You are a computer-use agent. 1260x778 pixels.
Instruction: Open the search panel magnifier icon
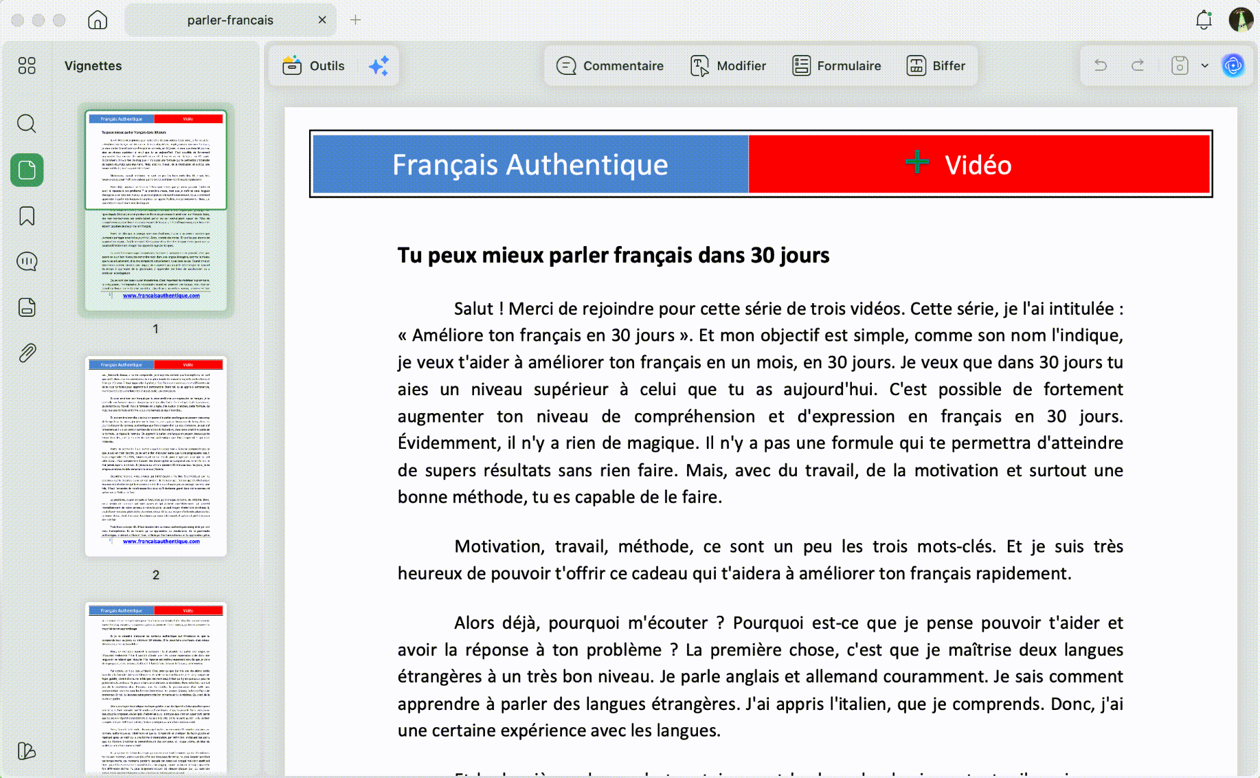click(x=27, y=124)
